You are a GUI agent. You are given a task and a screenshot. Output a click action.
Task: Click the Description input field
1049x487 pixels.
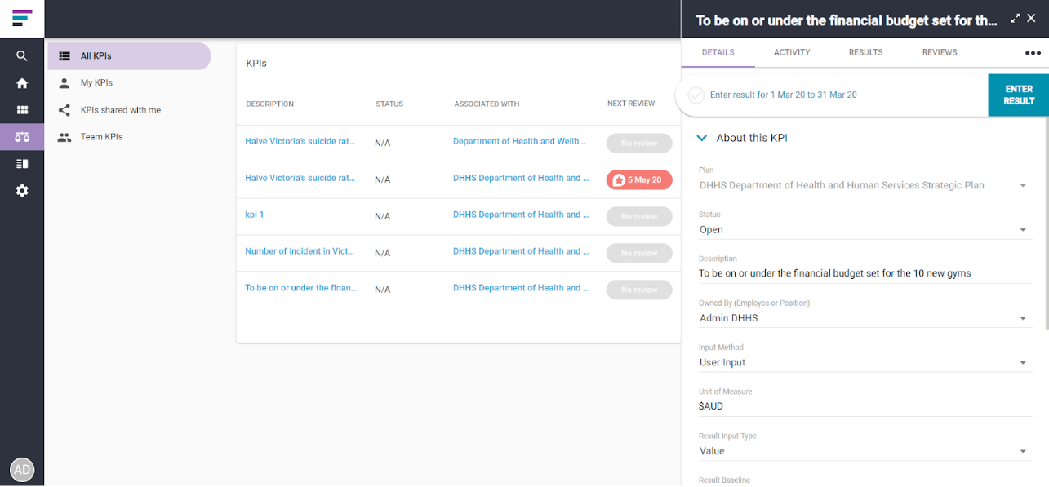[866, 273]
